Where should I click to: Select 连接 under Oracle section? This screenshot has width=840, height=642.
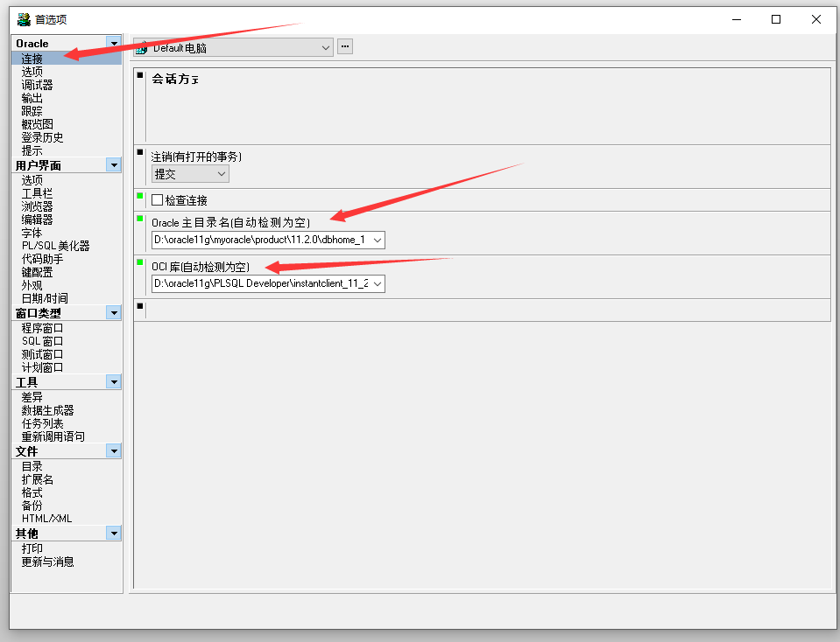click(x=32, y=59)
